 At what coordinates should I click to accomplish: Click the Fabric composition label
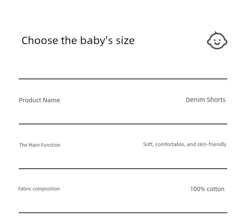(x=39, y=189)
